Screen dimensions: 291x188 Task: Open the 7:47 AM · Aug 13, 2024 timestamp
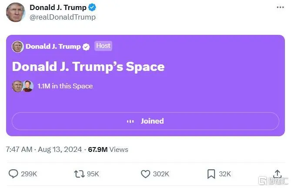coord(44,149)
